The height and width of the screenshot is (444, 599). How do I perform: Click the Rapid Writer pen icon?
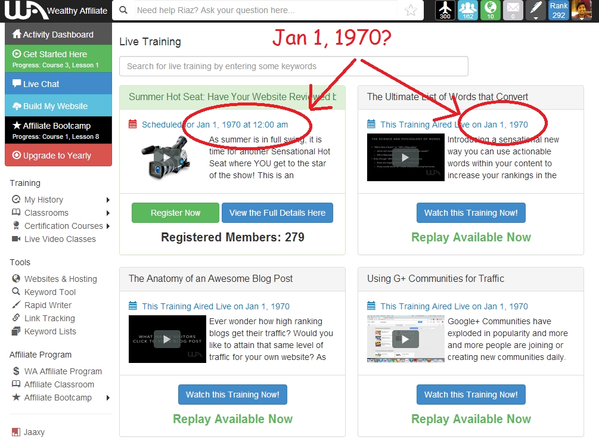click(16, 305)
